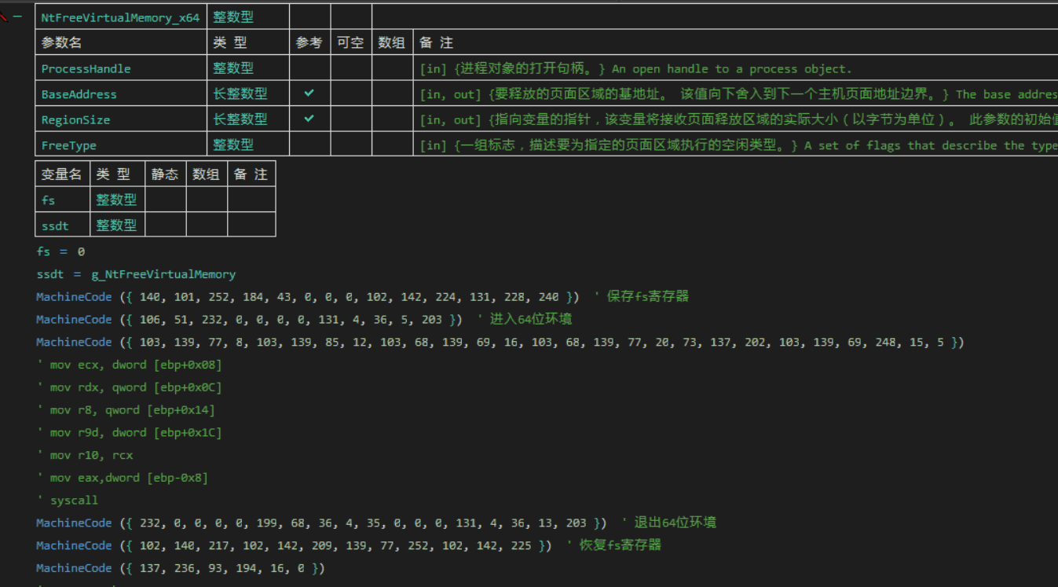Viewport: 1058px width, 587px height.
Task: Click the 长整数型 type of BaseAddress
Action: point(240,94)
